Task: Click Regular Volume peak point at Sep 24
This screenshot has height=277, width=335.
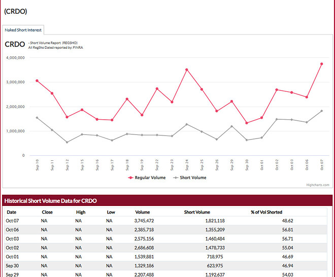Action: point(187,70)
